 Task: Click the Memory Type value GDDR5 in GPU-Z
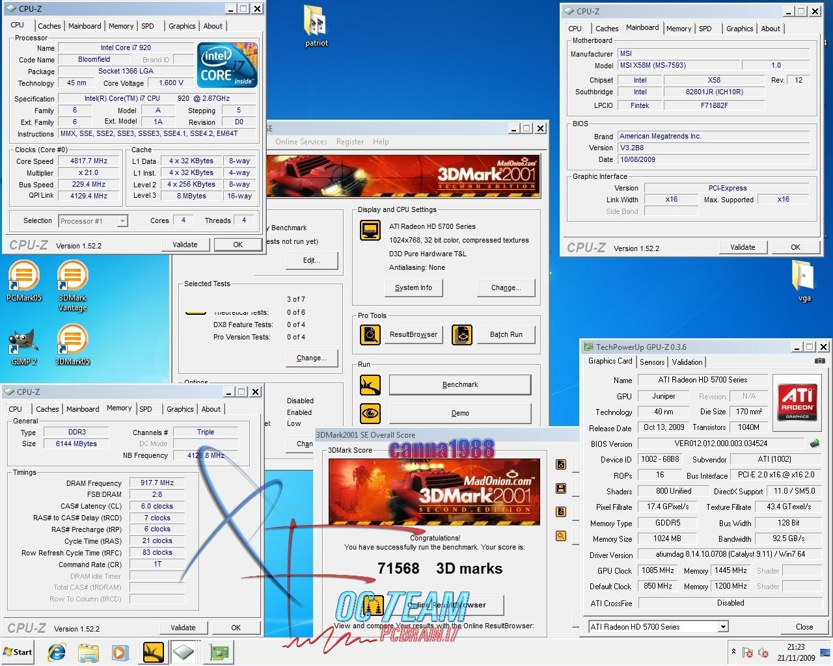pyautogui.click(x=667, y=523)
